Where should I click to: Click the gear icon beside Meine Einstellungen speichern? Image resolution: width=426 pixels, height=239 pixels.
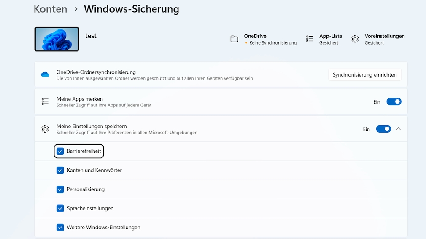pyautogui.click(x=45, y=129)
